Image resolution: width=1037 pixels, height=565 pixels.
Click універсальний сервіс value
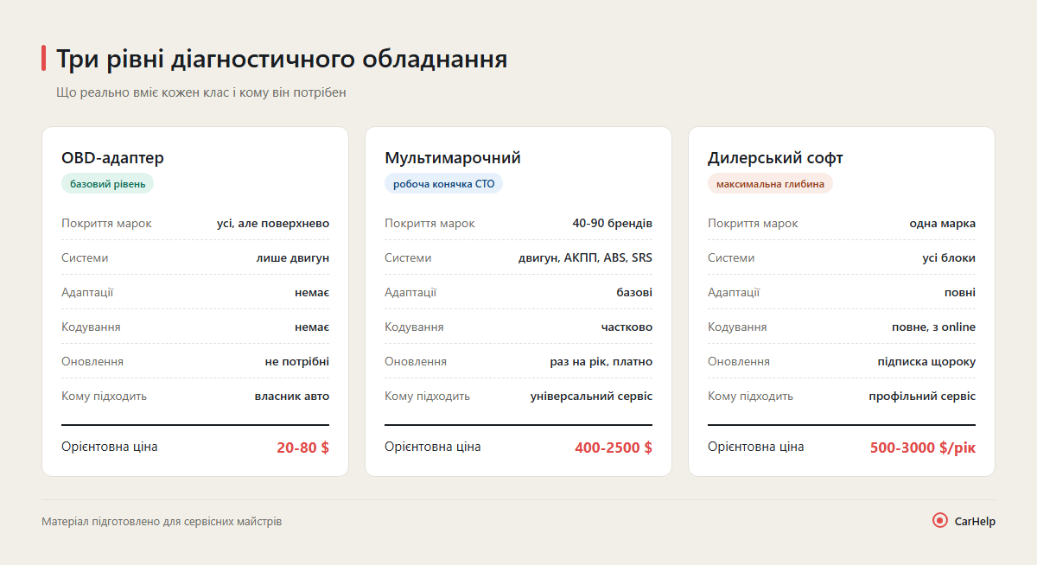[x=592, y=396]
